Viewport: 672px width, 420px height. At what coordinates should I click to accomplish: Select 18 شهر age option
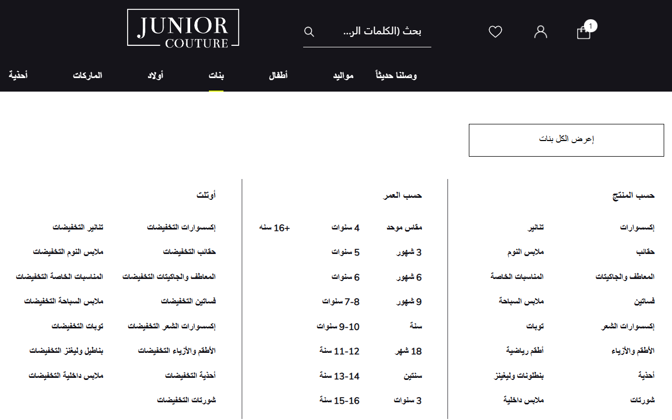tap(408, 351)
